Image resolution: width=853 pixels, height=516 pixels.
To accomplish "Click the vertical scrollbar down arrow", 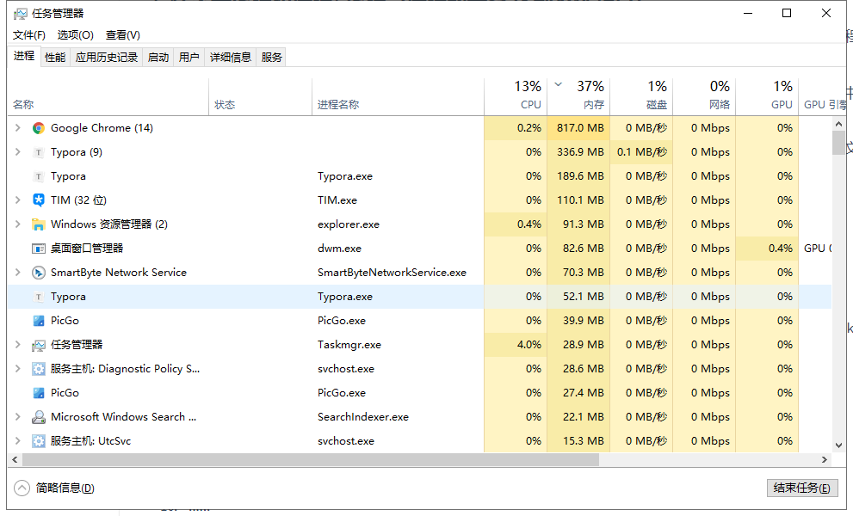I will click(x=838, y=445).
